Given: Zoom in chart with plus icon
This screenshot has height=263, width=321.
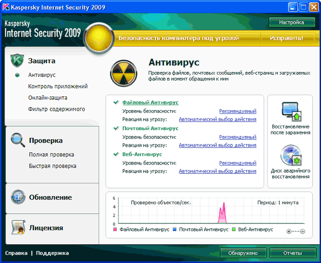Looking at the screenshot, I should pyautogui.click(x=289, y=231).
